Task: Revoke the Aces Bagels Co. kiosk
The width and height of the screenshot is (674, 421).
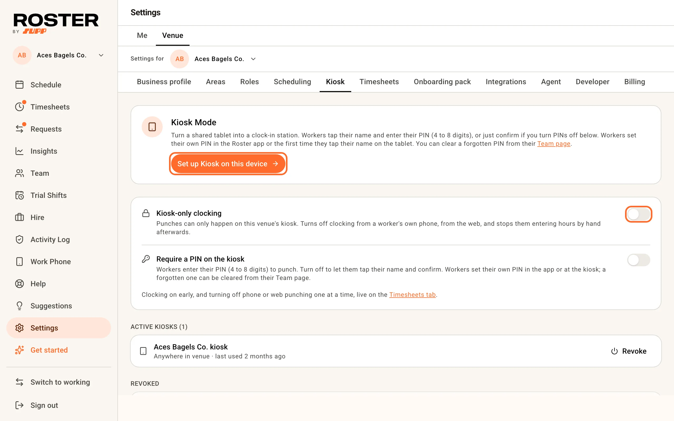Action: [x=629, y=351]
